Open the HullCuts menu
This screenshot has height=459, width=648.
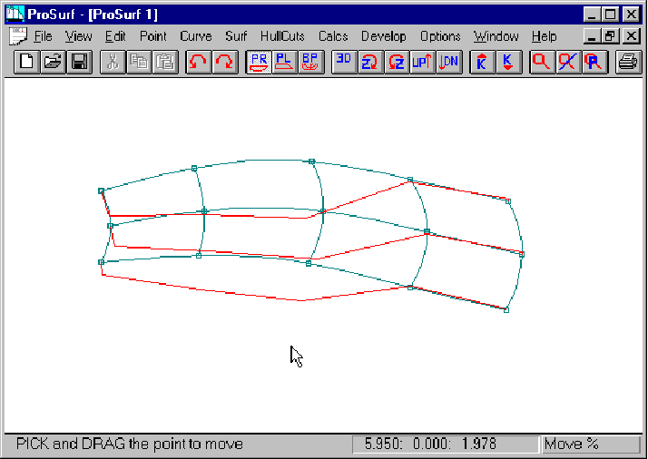[x=282, y=36]
